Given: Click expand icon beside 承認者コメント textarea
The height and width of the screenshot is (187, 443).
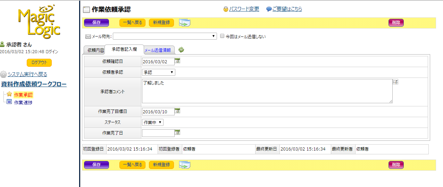Looking at the screenshot, I should (x=395, y=82).
